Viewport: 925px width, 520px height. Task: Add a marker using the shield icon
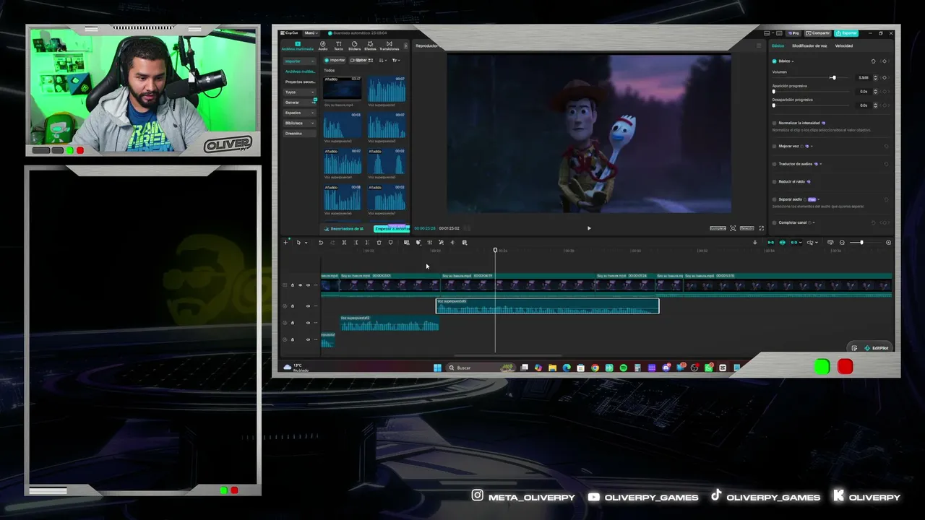pos(391,243)
